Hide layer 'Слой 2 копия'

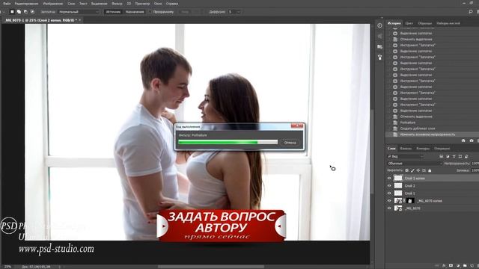[x=389, y=178]
